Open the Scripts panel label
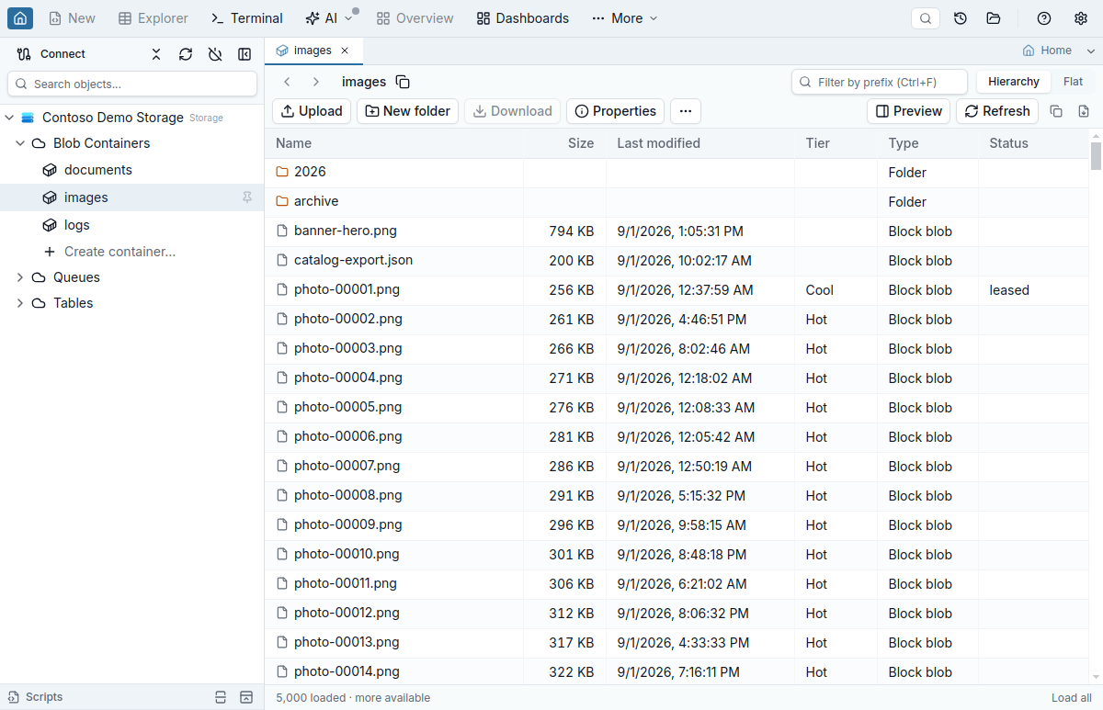 point(44,697)
